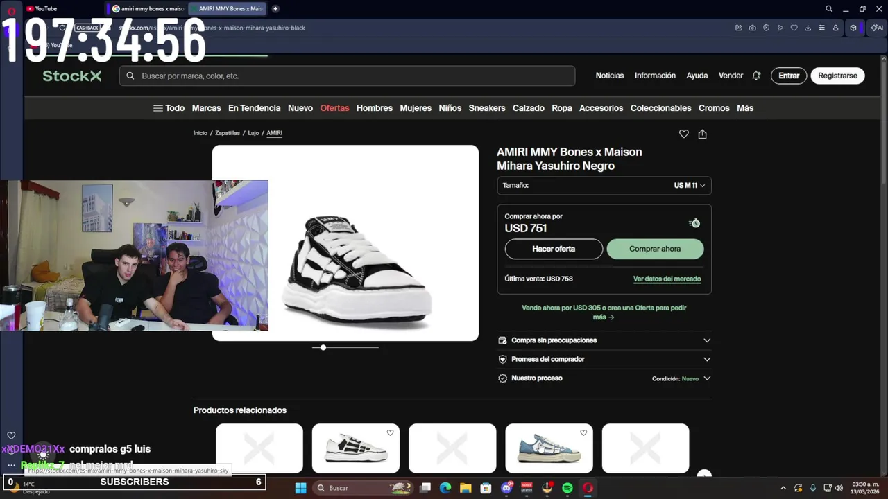Click the product image carousel slider

coord(345,347)
